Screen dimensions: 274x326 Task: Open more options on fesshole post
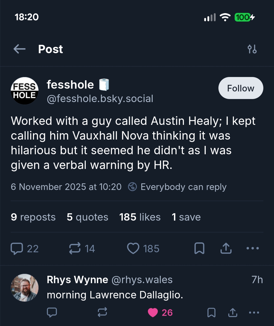(x=253, y=248)
